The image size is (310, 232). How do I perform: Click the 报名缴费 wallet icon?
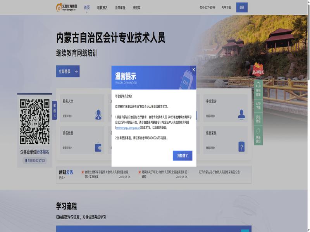[98, 147]
